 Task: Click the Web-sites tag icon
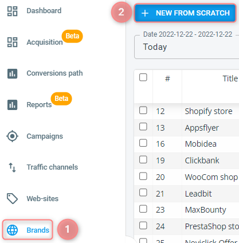13,199
